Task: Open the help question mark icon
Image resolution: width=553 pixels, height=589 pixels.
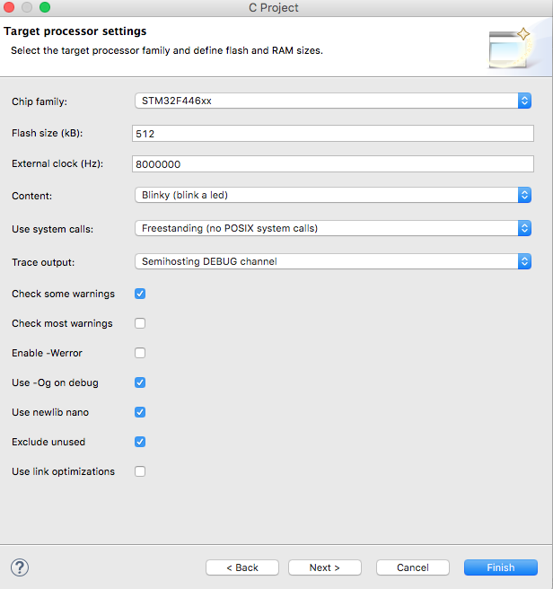Action: point(20,567)
